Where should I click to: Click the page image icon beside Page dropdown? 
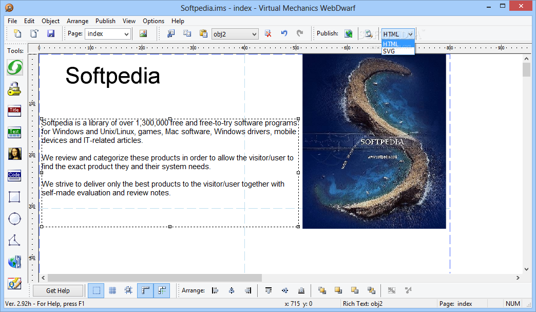143,33
